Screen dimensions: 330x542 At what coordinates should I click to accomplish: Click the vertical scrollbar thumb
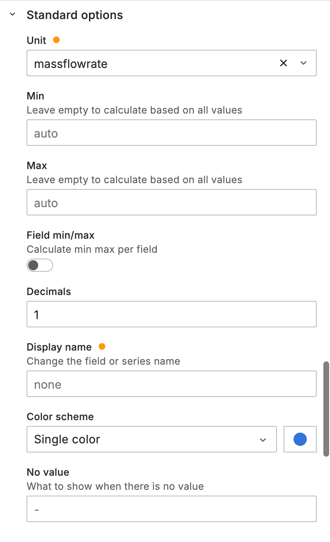(326, 409)
